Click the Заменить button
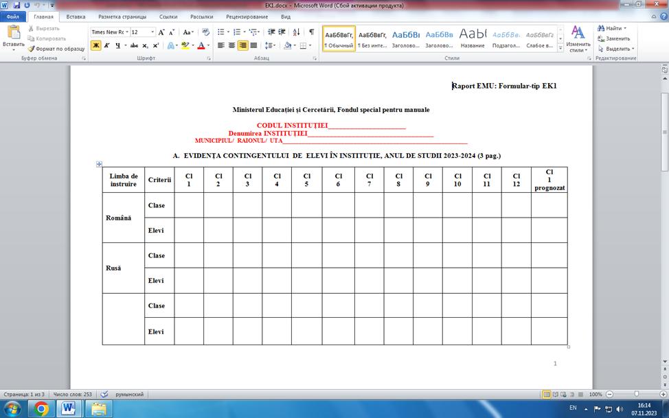The image size is (669, 418). [614, 38]
